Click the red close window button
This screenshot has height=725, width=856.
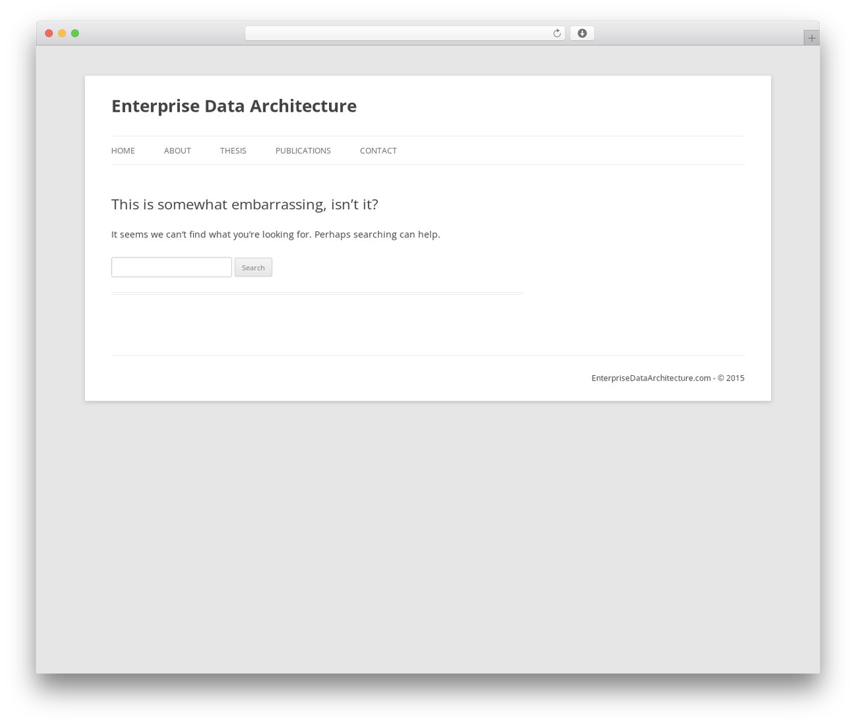coord(49,33)
